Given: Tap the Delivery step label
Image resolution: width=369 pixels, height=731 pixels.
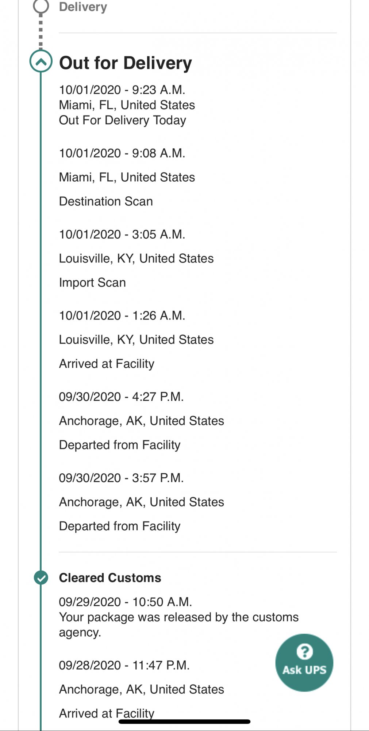Looking at the screenshot, I should (x=83, y=7).
